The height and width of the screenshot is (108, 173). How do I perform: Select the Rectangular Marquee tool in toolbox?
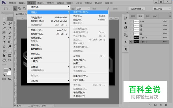[10, 19]
